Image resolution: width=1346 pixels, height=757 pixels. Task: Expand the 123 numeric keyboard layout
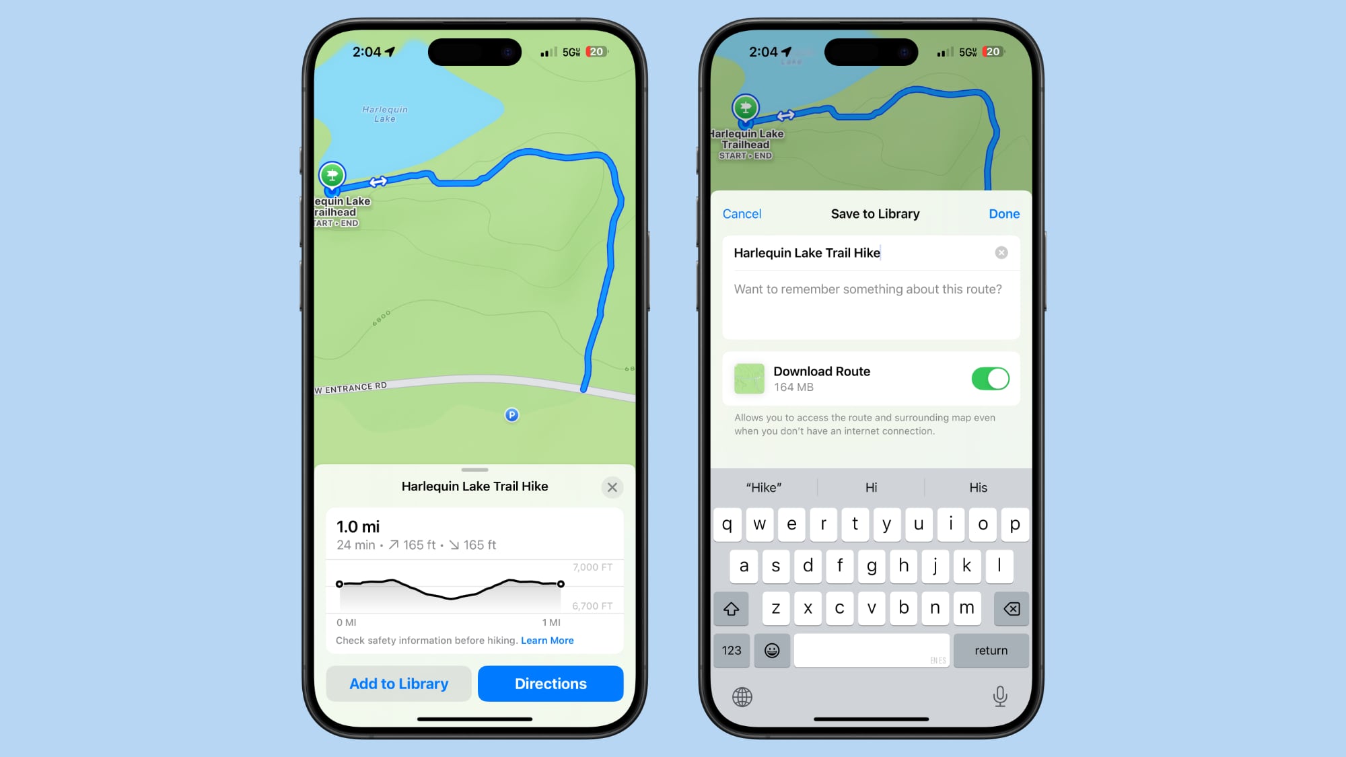click(730, 650)
